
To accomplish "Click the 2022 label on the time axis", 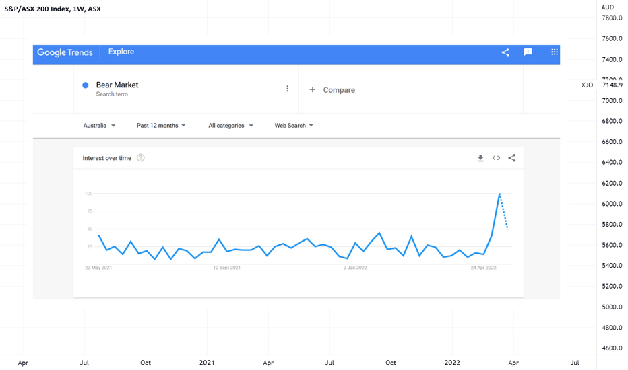I will tap(452, 363).
